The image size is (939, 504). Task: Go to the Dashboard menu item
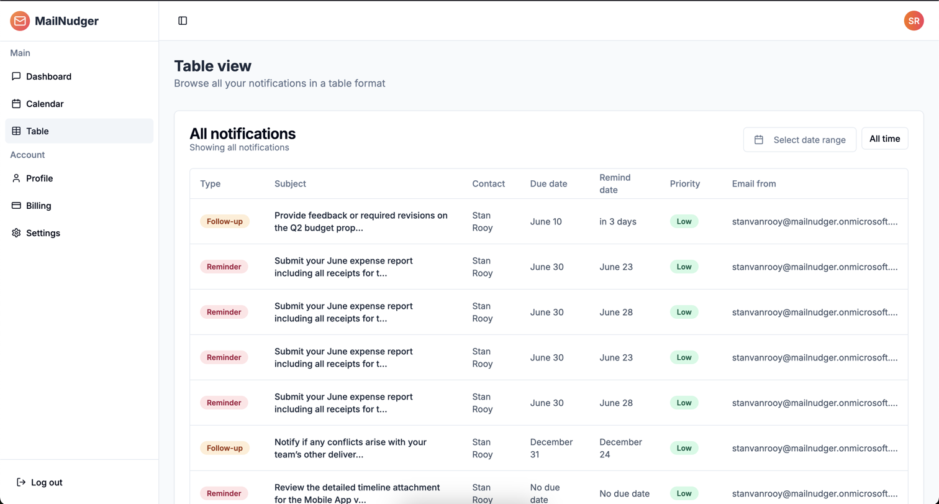[48, 76]
